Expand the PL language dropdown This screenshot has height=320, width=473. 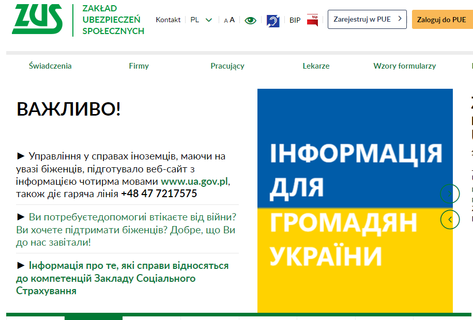[201, 20]
